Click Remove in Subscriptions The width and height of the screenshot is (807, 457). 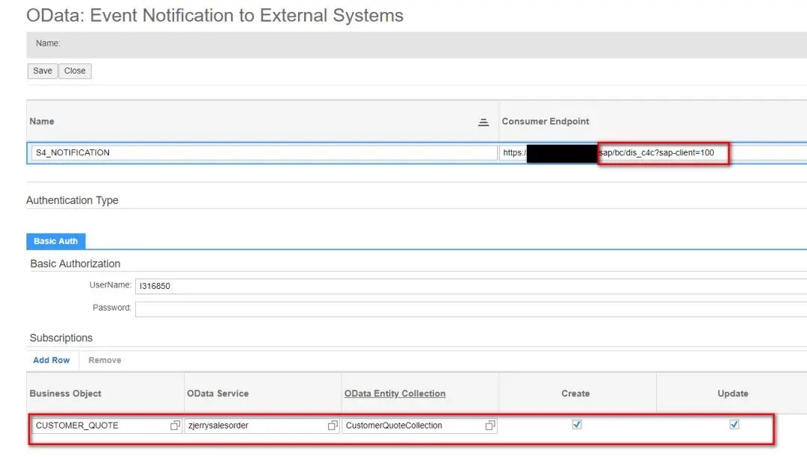coord(105,361)
